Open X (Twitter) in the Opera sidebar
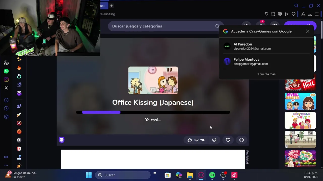Screen dimensions: 323x181 point(6,88)
